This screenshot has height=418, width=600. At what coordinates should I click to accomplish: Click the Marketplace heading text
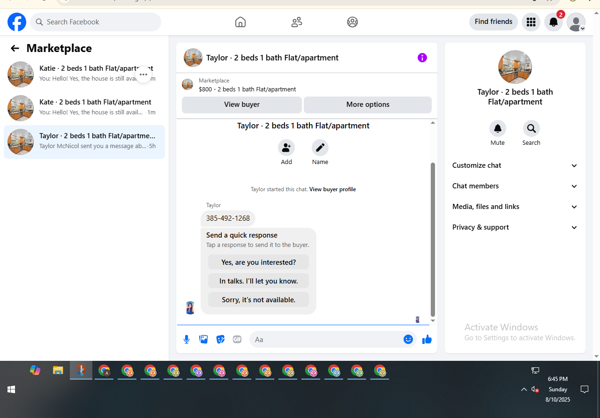click(x=59, y=48)
